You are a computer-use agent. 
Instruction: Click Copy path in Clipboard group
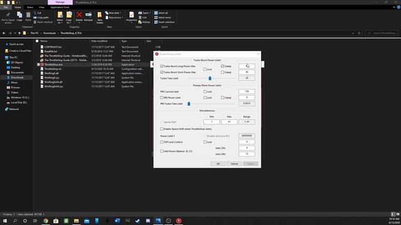click(41, 17)
